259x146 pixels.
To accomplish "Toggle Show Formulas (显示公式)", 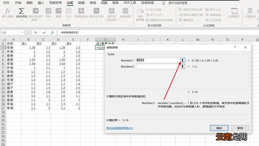I will click(x=213, y=10).
